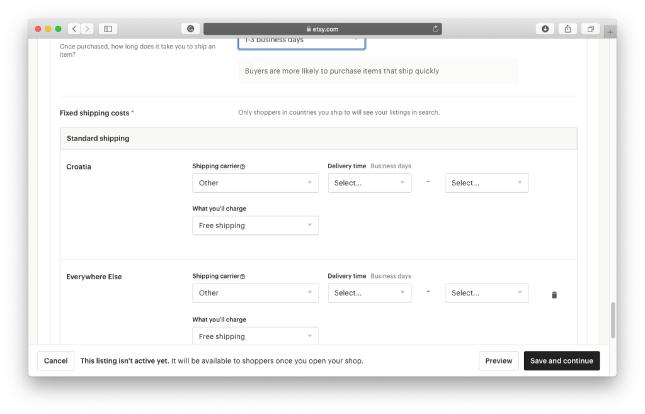Image resolution: width=645 pixels, height=414 pixels.
Task: Click help icon beside Croatia Shipping carrier
Action: click(x=243, y=167)
